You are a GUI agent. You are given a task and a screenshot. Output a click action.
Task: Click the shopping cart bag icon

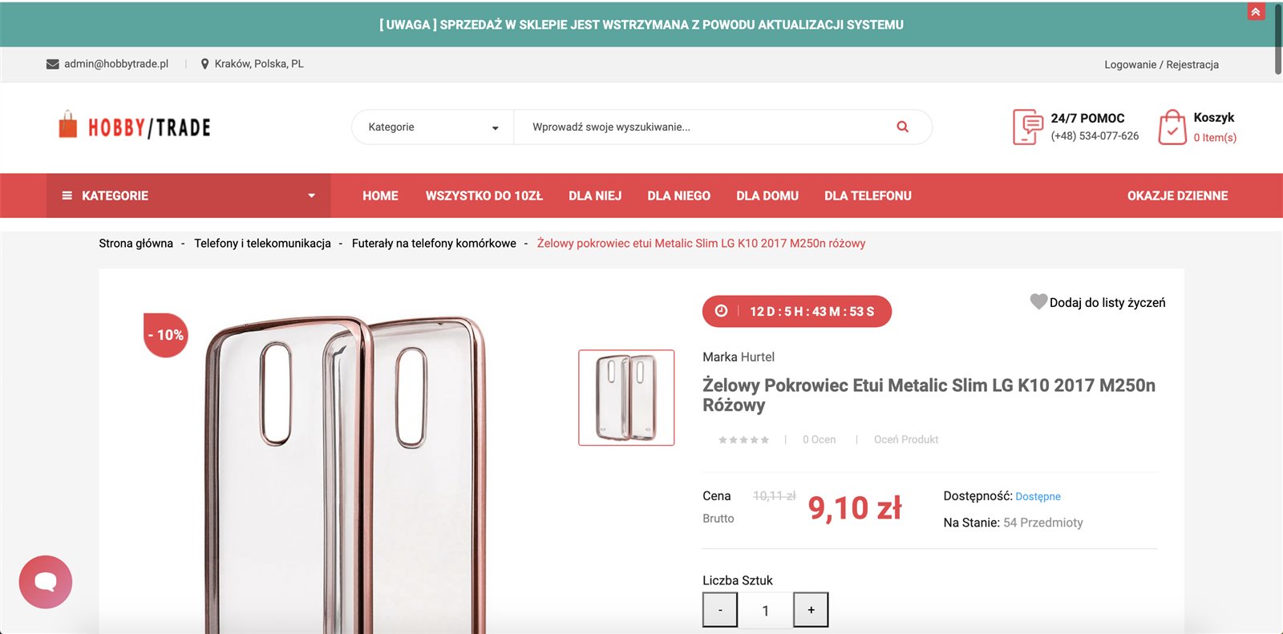point(1172,127)
